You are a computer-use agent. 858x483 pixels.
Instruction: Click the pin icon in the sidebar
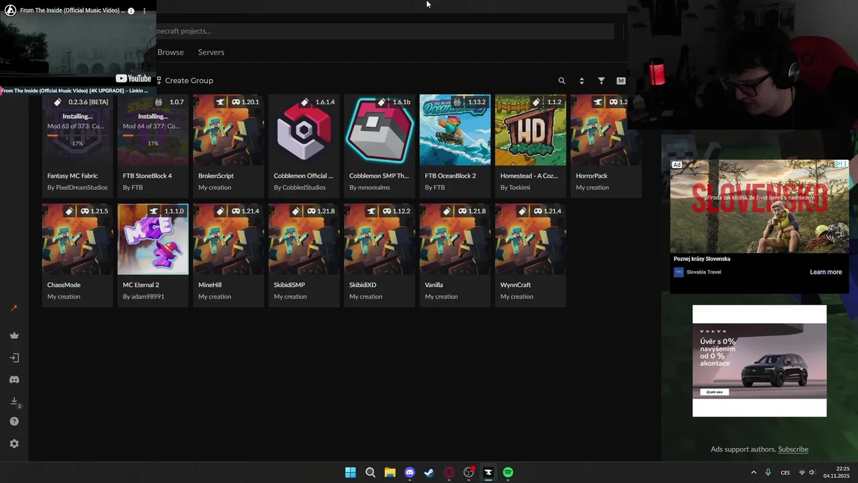[x=14, y=308]
